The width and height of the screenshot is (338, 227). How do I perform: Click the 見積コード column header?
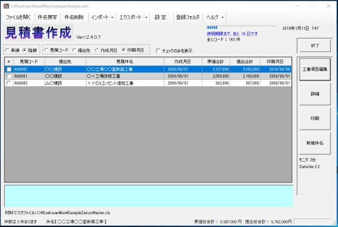tap(29, 61)
